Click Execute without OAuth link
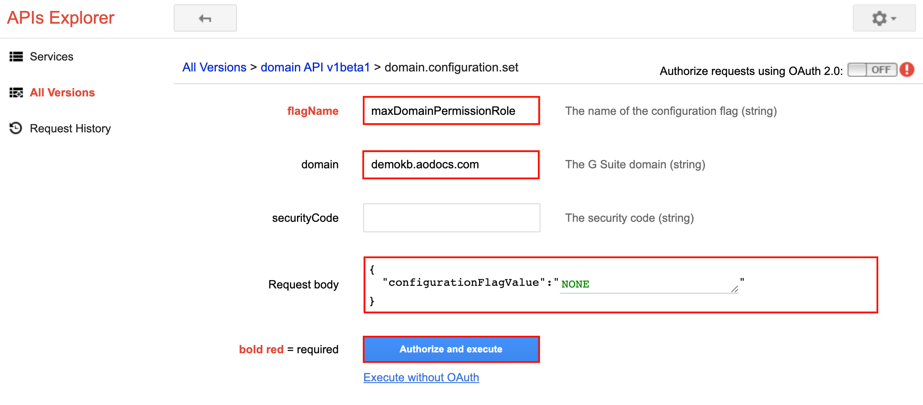The image size is (923, 405). click(421, 377)
